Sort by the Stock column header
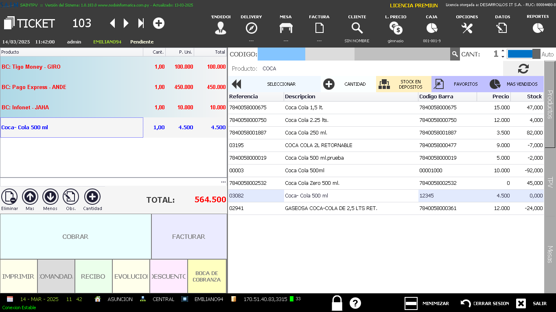The height and width of the screenshot is (312, 556). (x=527, y=96)
